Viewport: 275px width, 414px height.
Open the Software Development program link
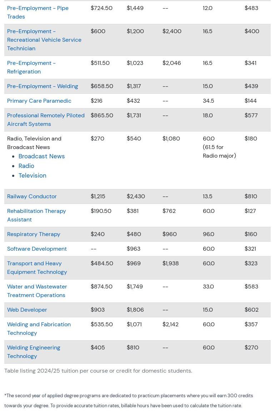click(x=37, y=249)
